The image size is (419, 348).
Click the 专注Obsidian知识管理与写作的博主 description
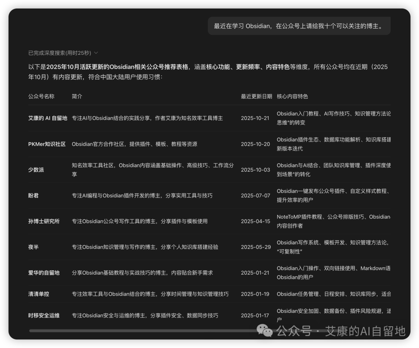145,247
